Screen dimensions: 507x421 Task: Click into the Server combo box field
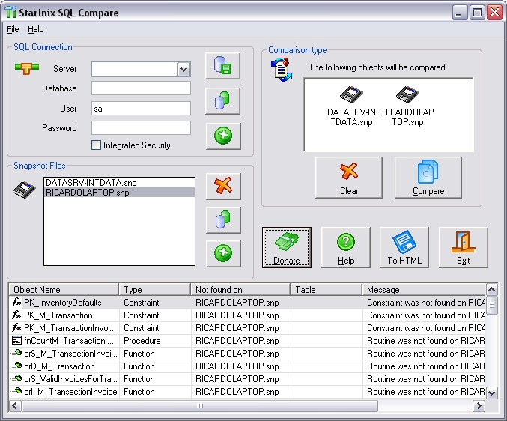[135, 69]
